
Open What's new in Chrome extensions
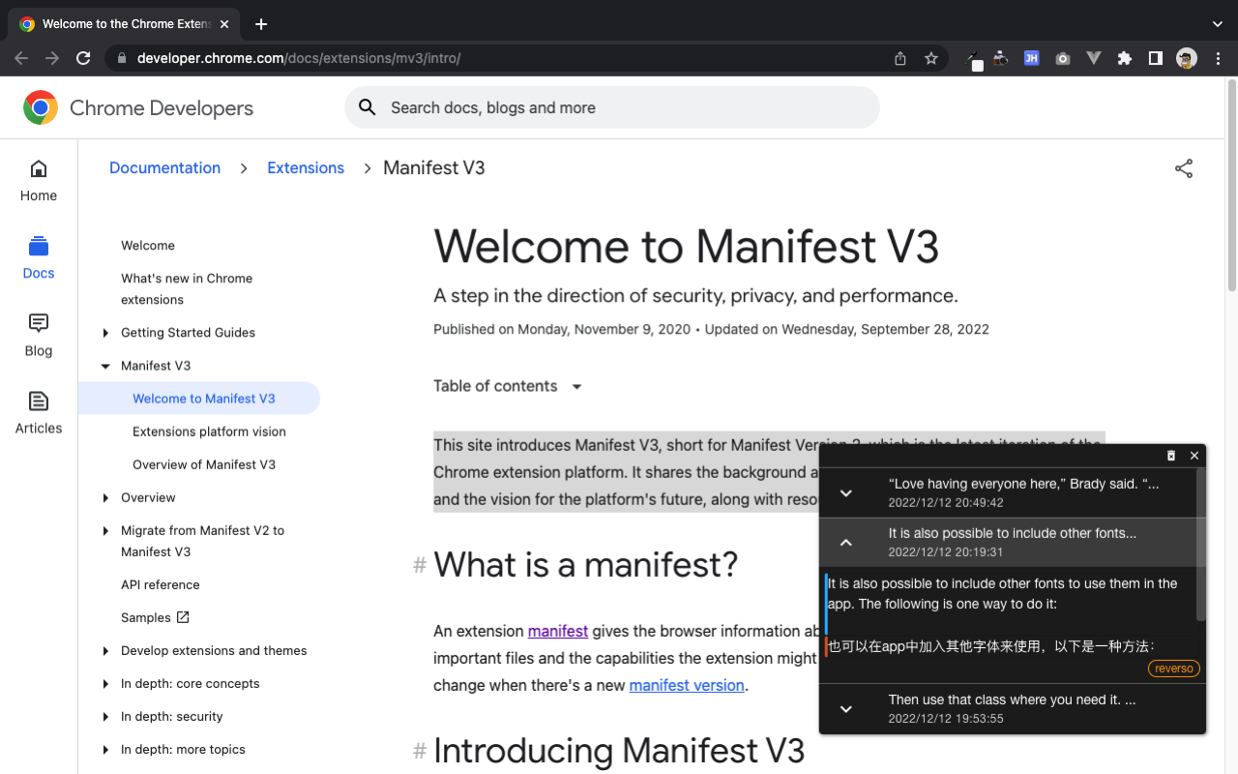(x=187, y=289)
